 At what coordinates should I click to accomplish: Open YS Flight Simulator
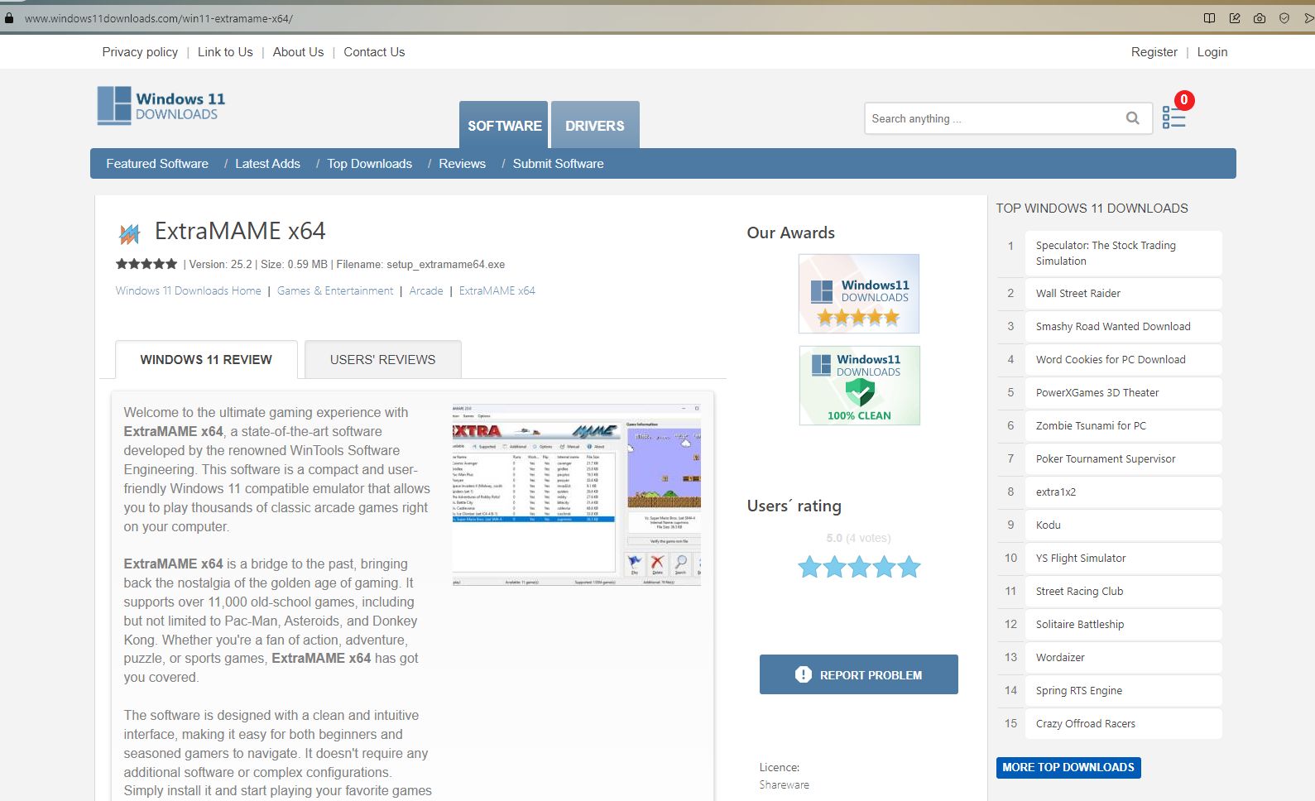tap(1123, 558)
